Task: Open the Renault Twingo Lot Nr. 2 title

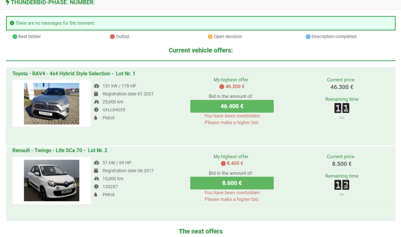Action: tap(60, 150)
